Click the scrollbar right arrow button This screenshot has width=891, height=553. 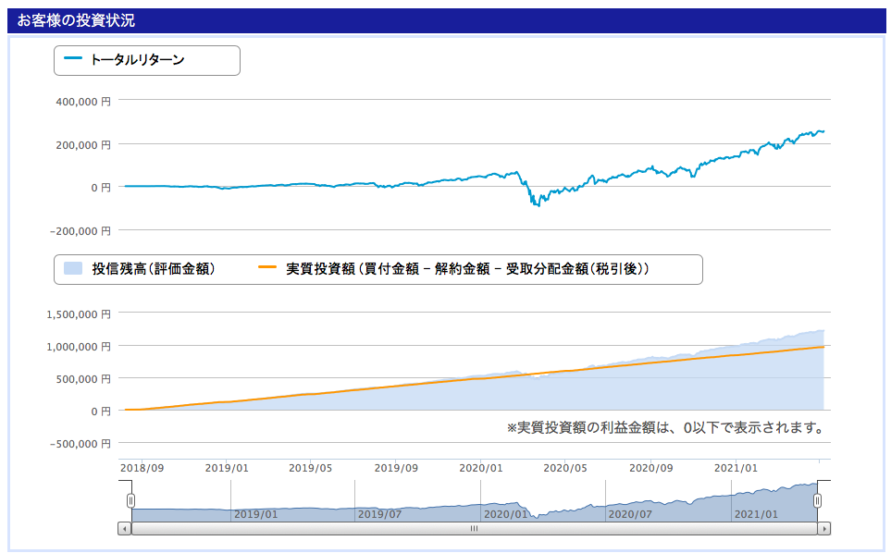point(824,529)
